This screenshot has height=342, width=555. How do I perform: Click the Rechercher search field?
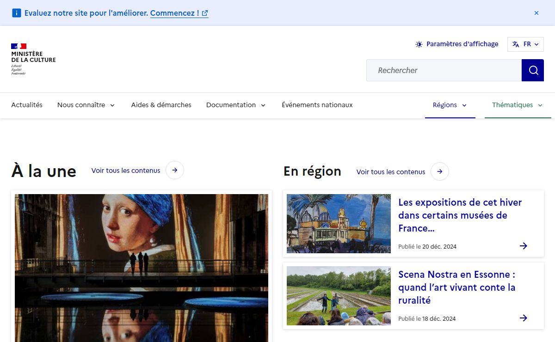444,70
